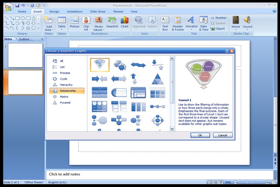Viewport: 280px width, 187px height.
Task: Insert WordArt text
Action: pyautogui.click(x=191, y=23)
